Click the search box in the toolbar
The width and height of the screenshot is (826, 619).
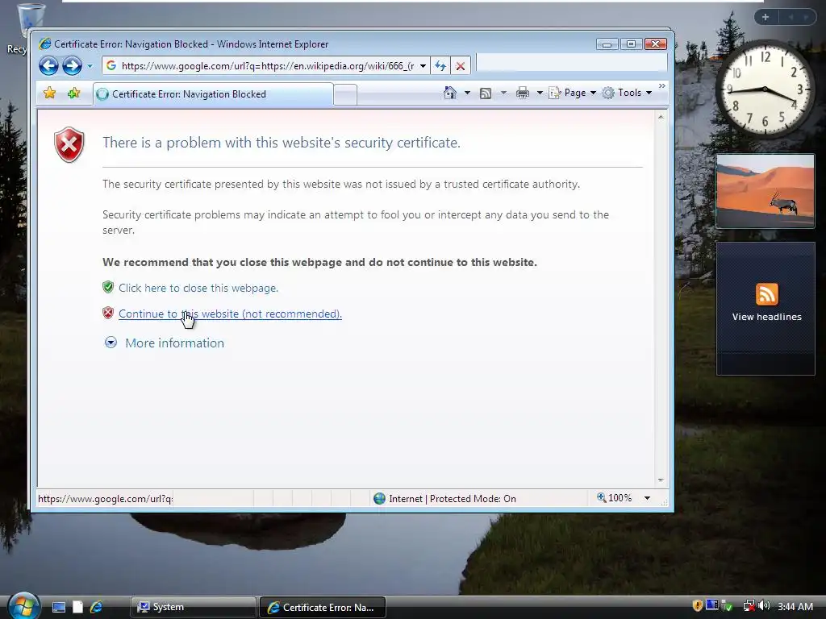pyautogui.click(x=572, y=63)
